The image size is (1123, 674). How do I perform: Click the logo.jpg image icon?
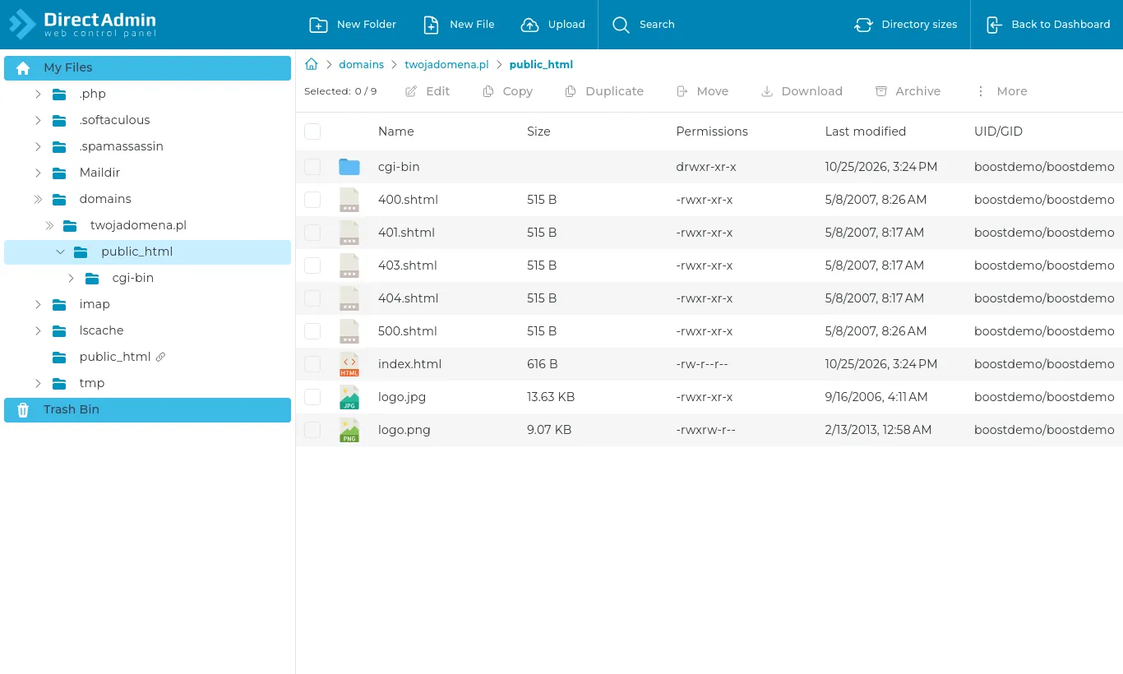click(x=349, y=397)
